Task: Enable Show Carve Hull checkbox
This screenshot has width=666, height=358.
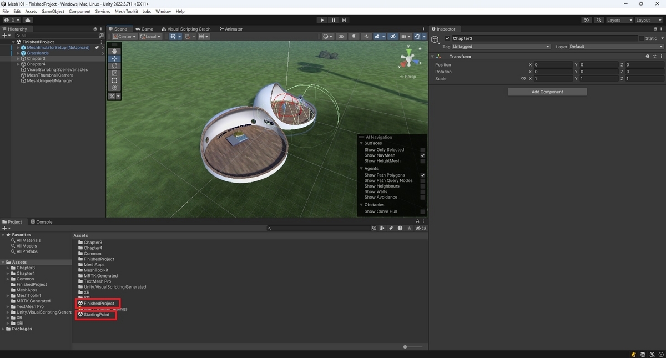Action: point(423,211)
